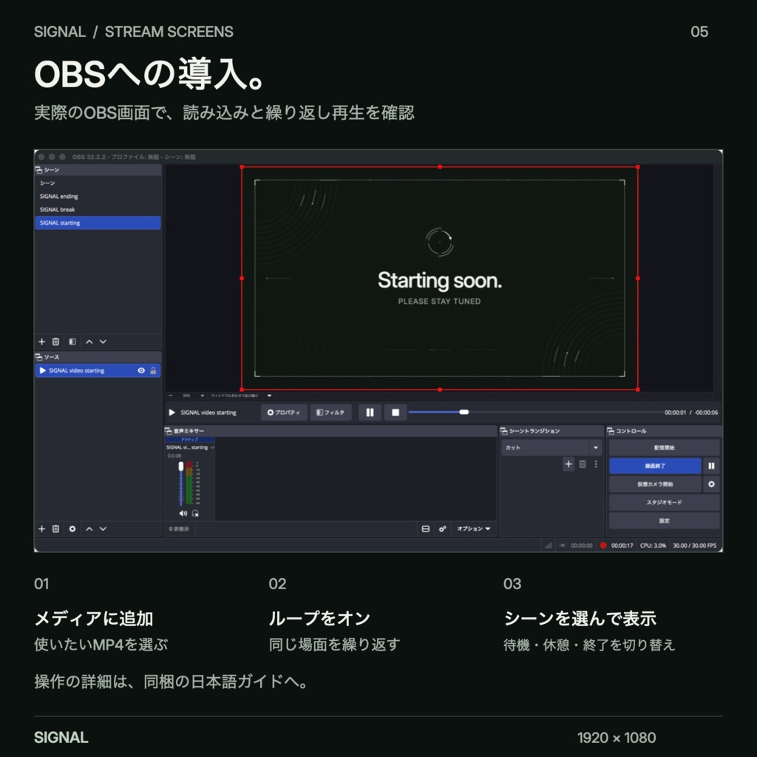Remove transition with the transitions trash icon
The image size is (757, 757).
583,464
